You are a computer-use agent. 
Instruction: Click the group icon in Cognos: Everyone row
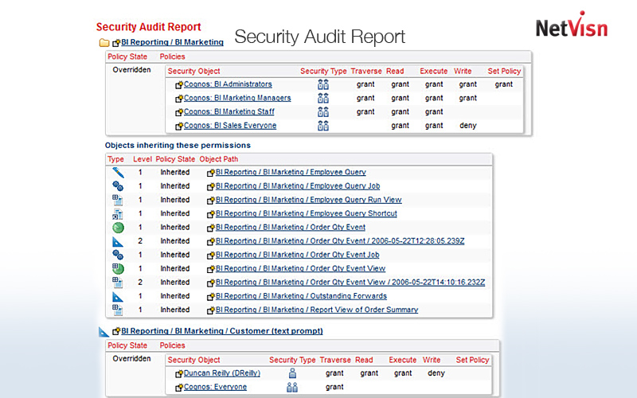[x=292, y=387]
